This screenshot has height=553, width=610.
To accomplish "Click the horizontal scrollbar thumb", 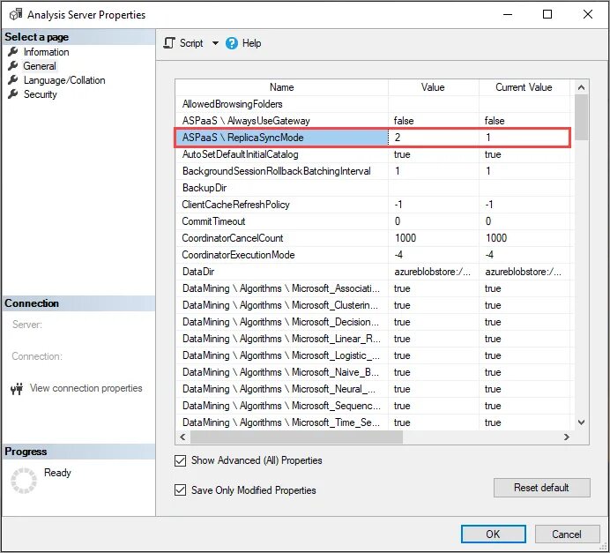I will (x=296, y=437).
